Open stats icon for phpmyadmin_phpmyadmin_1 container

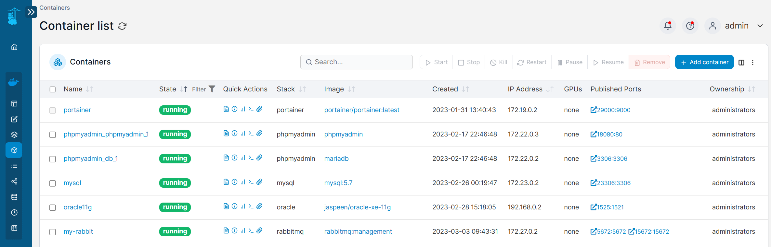(x=243, y=134)
